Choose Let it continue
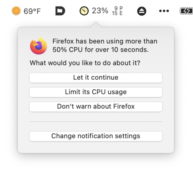193x175 pixels. pos(96,78)
